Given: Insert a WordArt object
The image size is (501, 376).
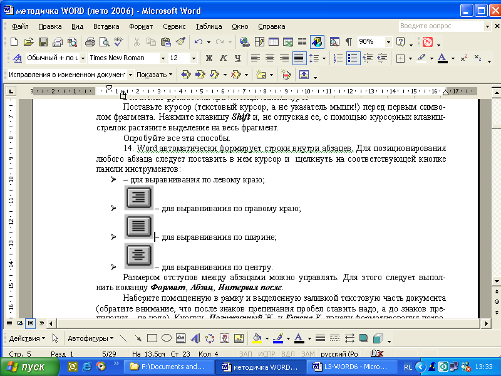Looking at the screenshot, I should tap(195, 338).
